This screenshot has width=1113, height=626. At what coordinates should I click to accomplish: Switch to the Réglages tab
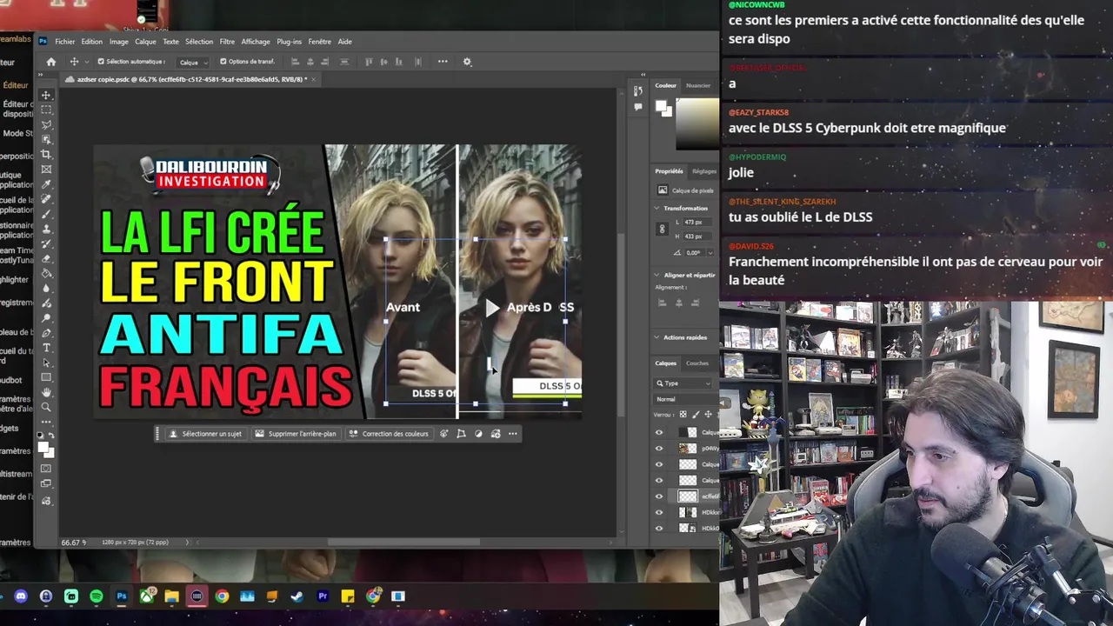[x=704, y=171]
